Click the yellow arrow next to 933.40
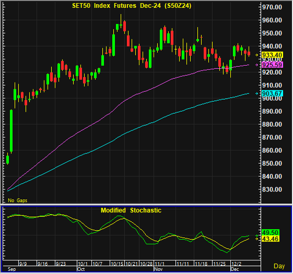This screenshot has height=274, width=293. tap(257, 55)
